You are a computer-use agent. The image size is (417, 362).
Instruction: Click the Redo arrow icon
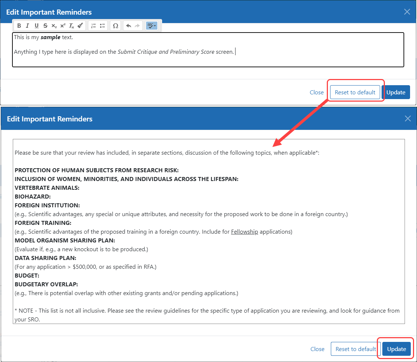137,26
